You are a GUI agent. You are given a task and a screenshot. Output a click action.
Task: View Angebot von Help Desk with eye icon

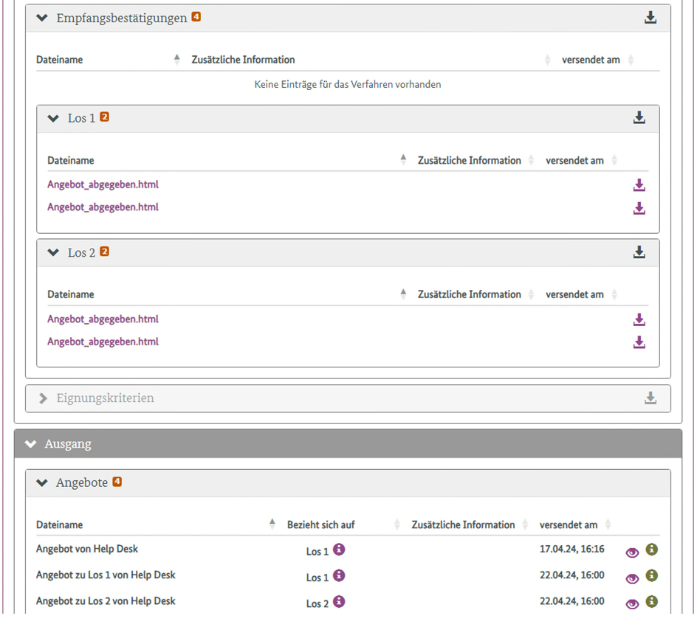(x=631, y=552)
